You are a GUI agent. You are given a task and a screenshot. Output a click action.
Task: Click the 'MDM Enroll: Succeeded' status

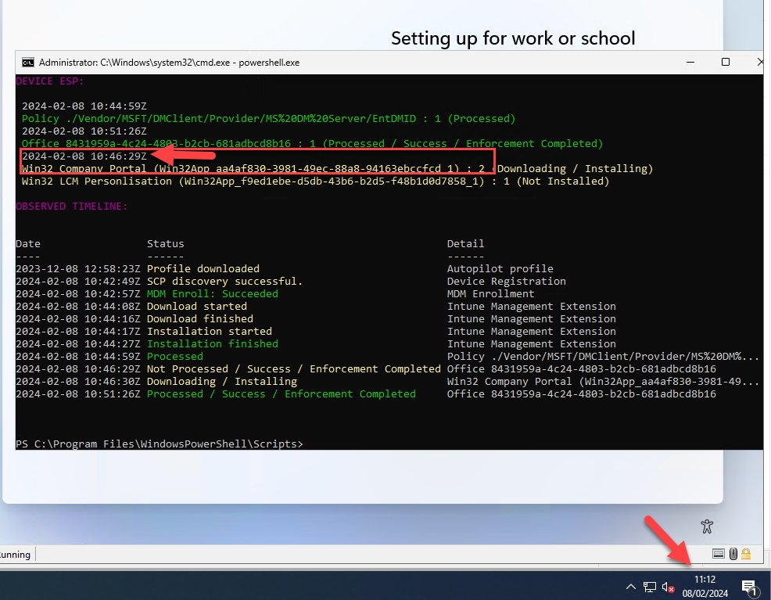coord(213,293)
